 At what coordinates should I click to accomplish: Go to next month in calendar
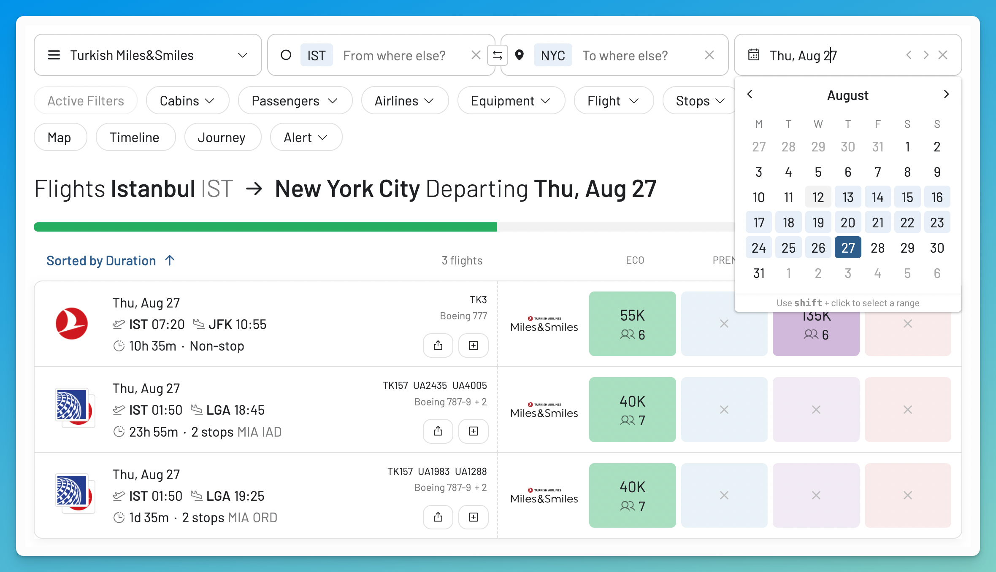pos(946,94)
